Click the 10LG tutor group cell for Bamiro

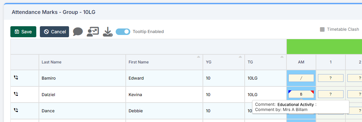265,78
